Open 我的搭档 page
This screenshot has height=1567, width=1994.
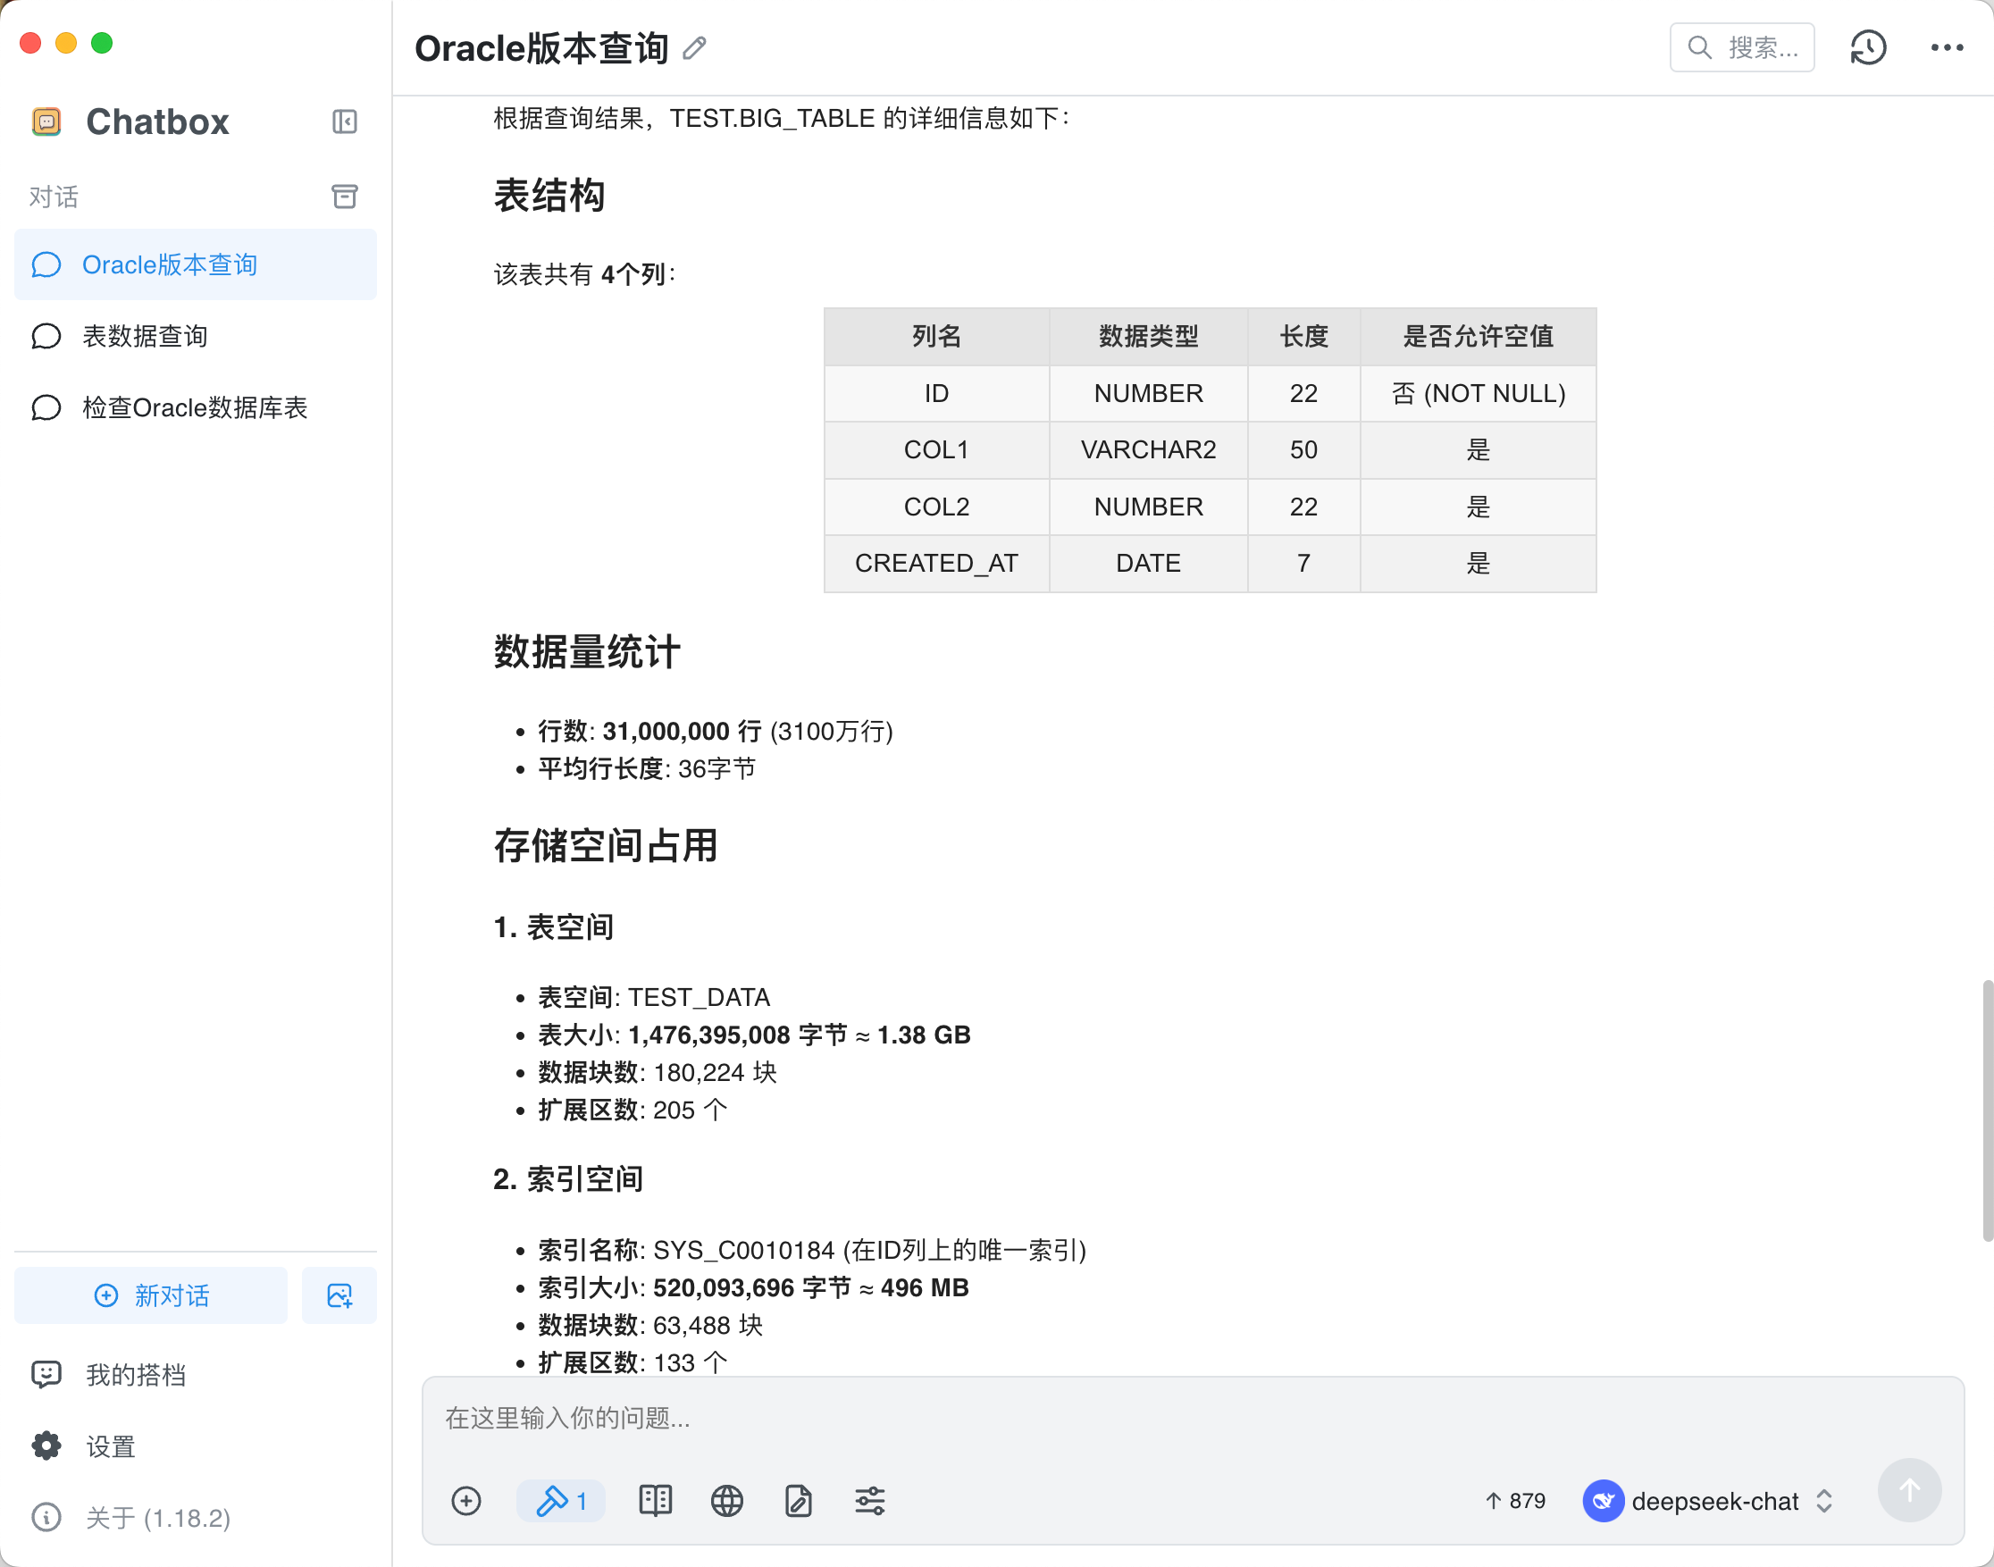pyautogui.click(x=196, y=1374)
